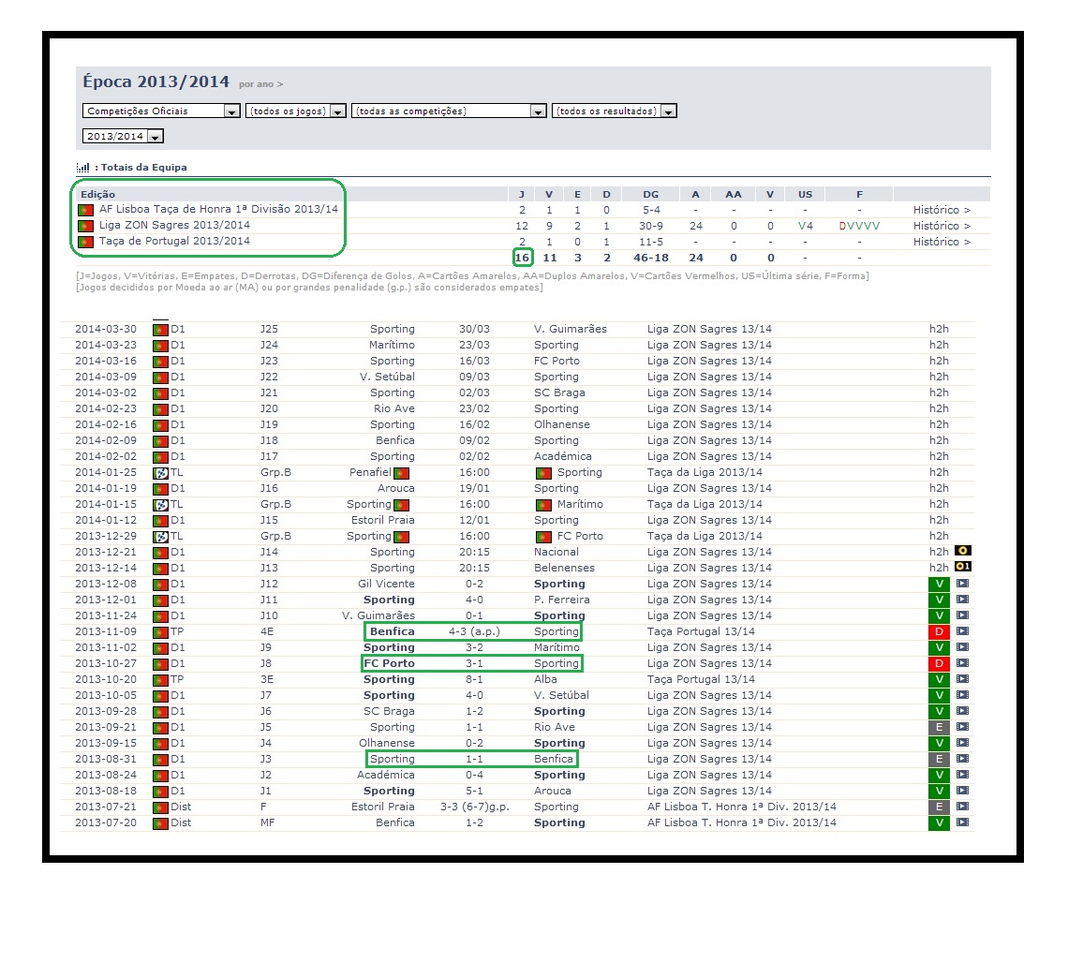Click the chart icon beside Totais da Equipa
Image resolution: width=1068 pixels, height=963 pixels.
click(83, 168)
